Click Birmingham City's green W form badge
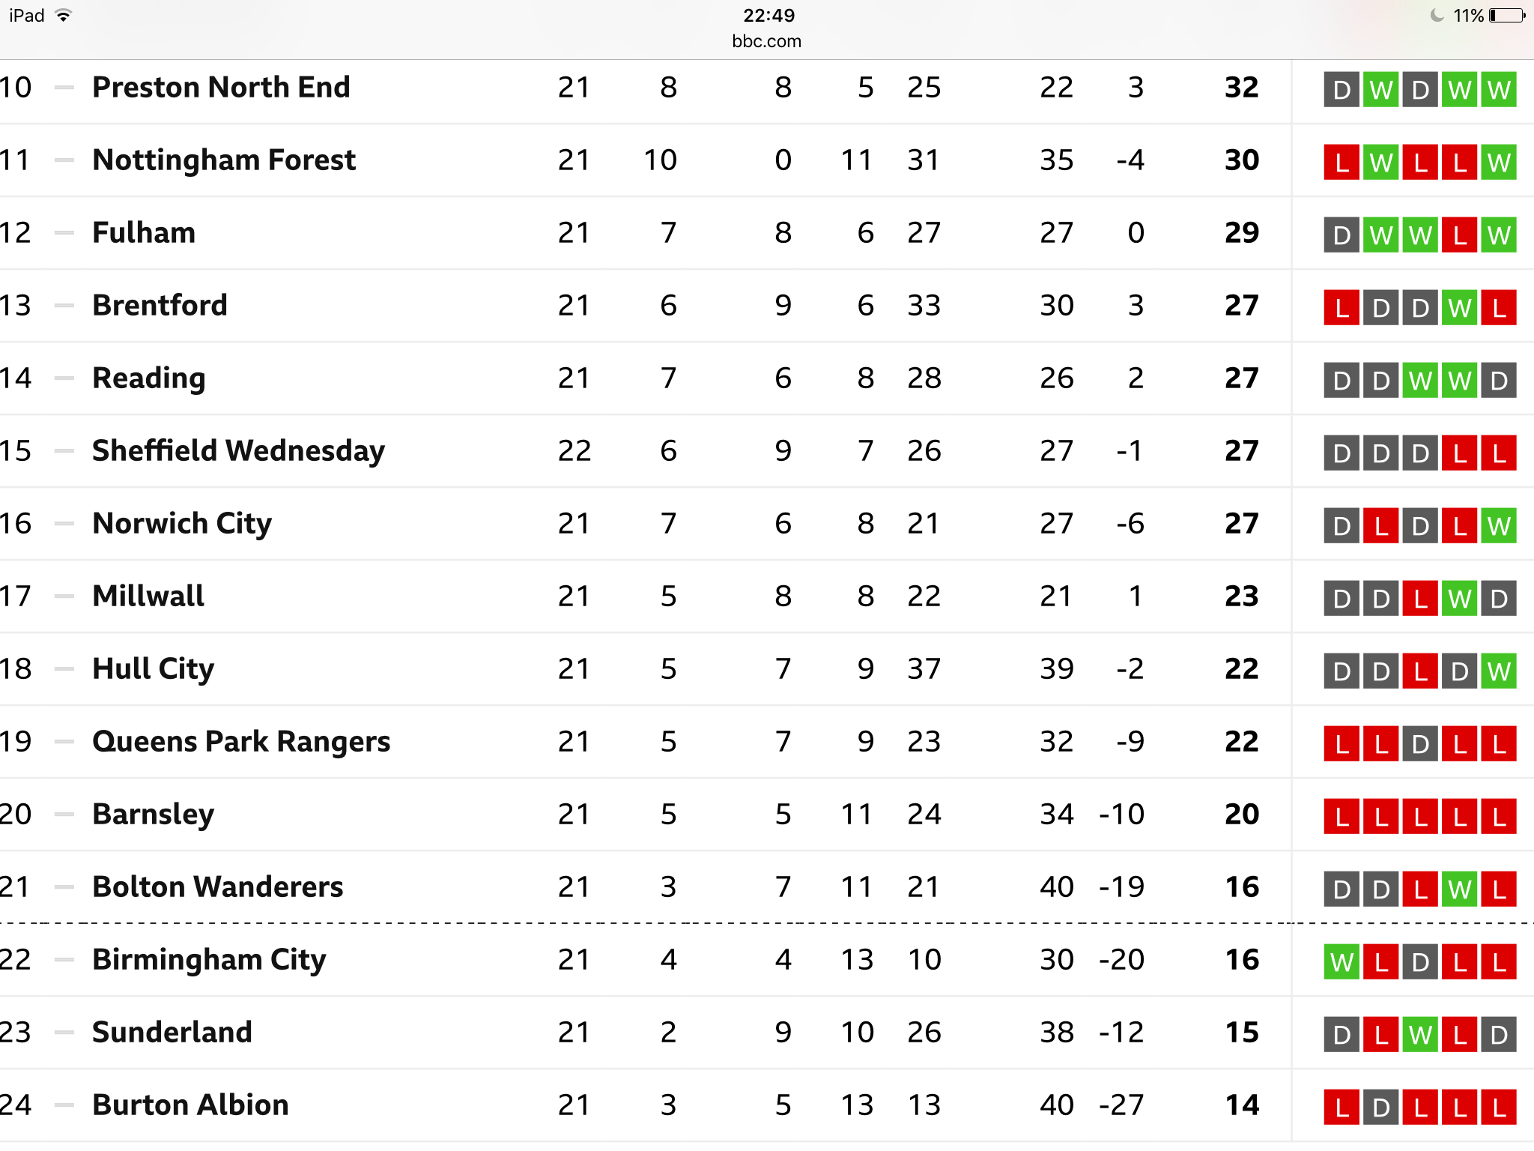Image resolution: width=1534 pixels, height=1151 pixels. click(x=1342, y=962)
